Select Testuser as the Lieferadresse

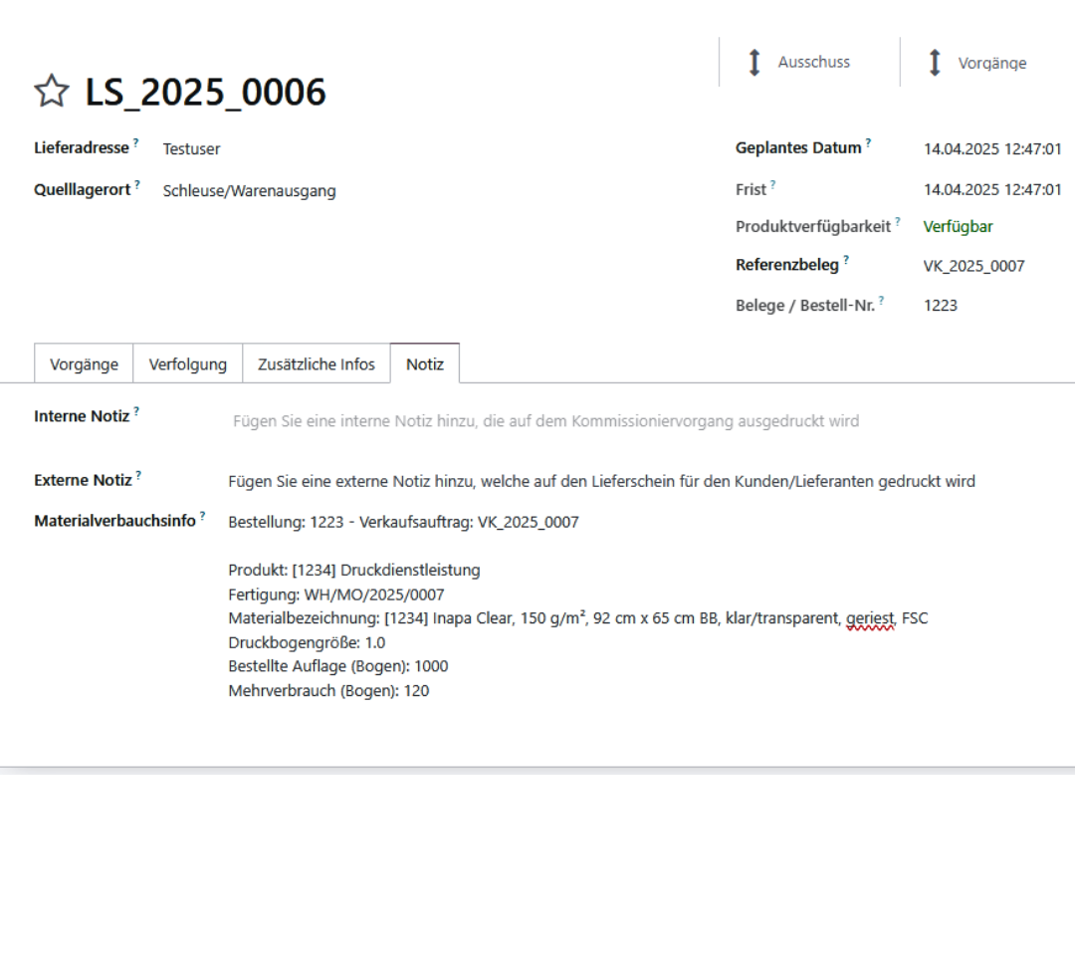pyautogui.click(x=190, y=148)
